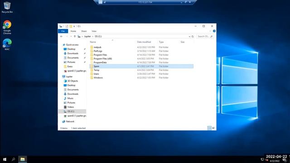
Task: Open Desktop under Jupiter
Action: [71, 85]
